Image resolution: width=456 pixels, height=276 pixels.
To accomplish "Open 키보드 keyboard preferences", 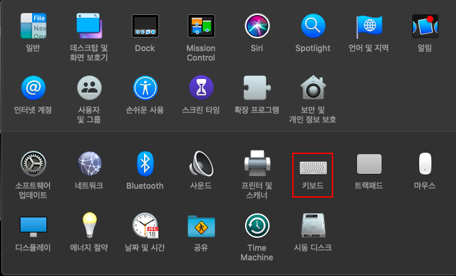I will tap(313, 168).
